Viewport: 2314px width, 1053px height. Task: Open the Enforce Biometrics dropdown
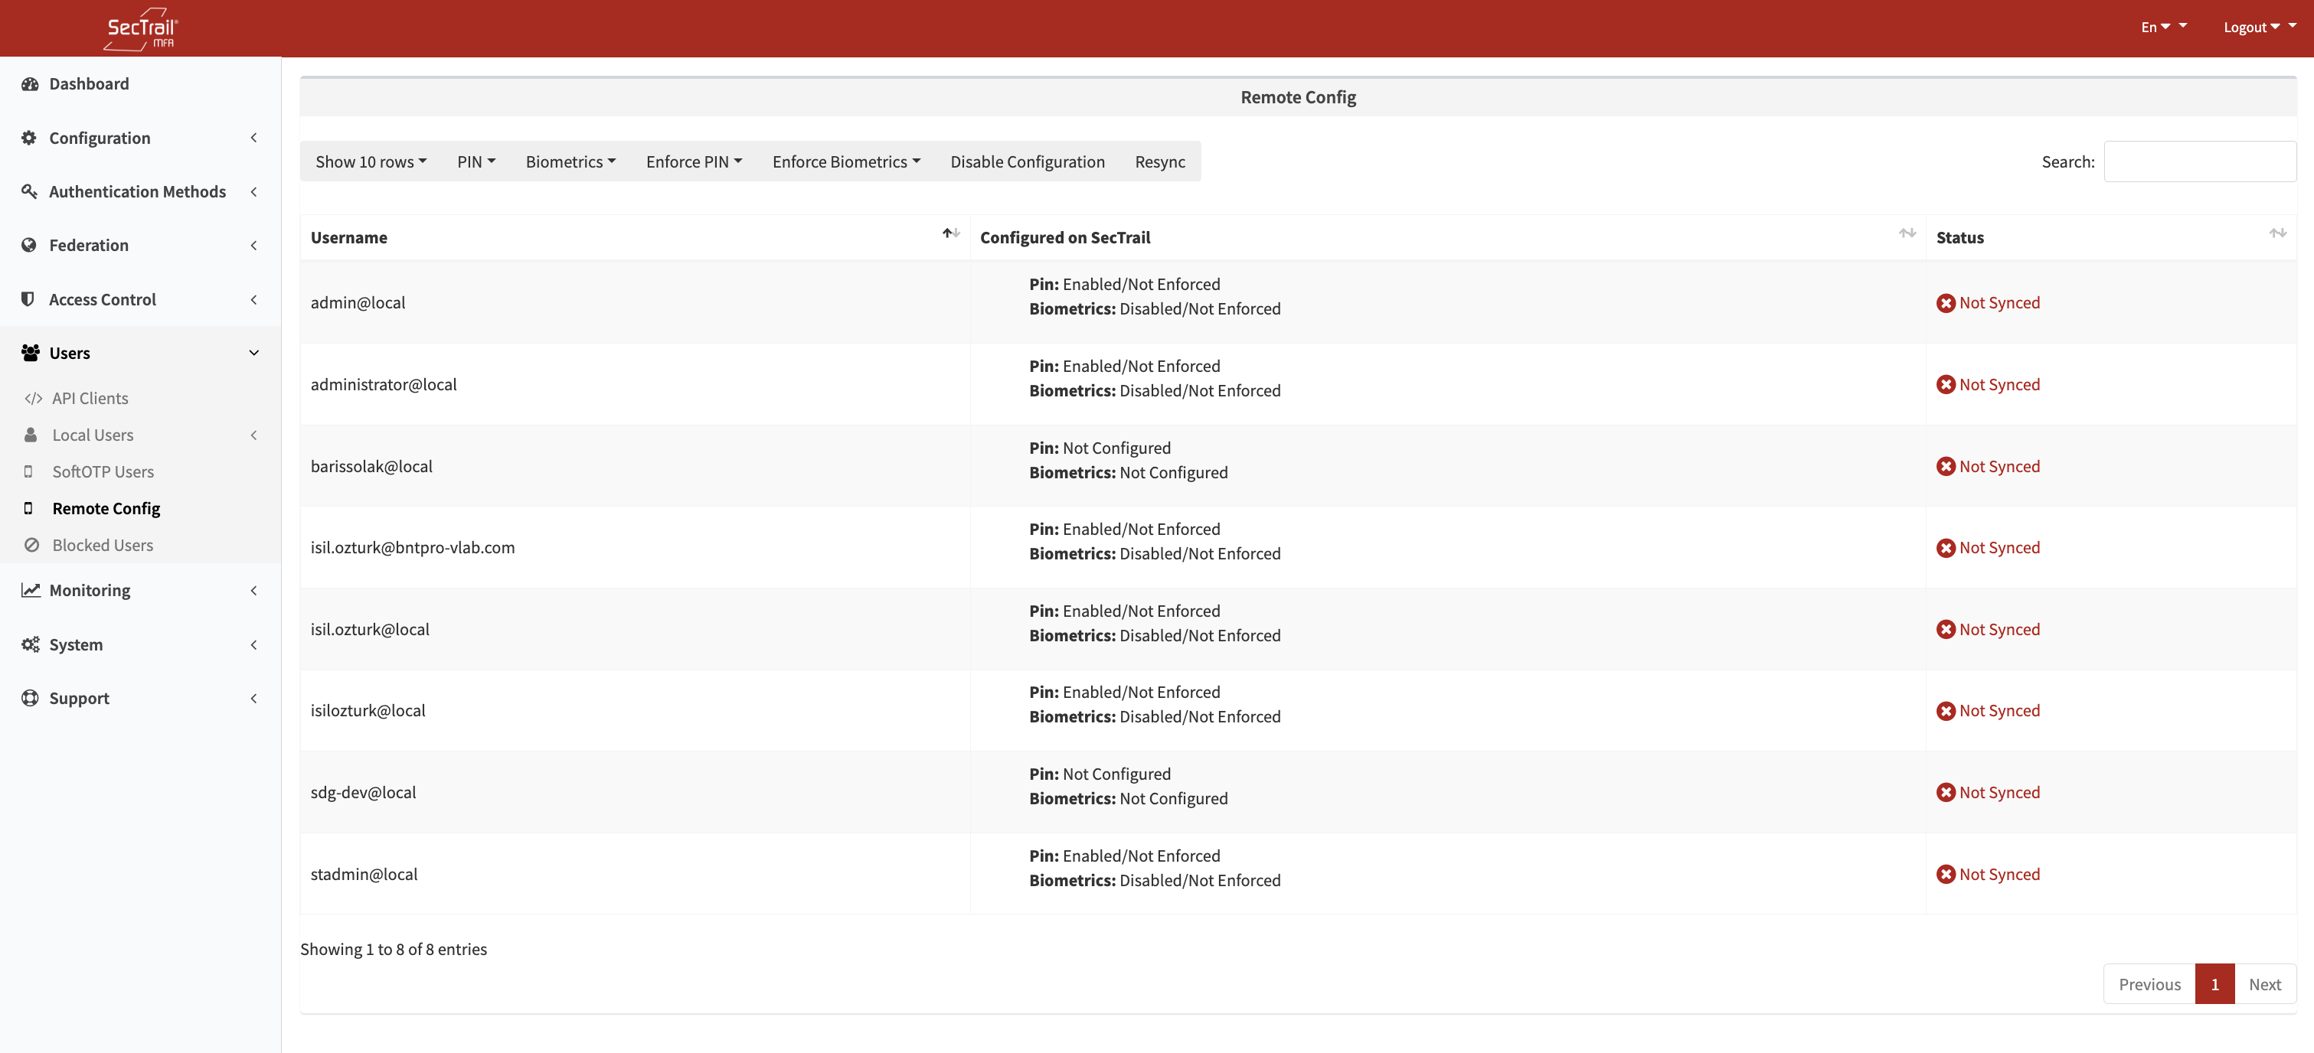pyautogui.click(x=845, y=161)
